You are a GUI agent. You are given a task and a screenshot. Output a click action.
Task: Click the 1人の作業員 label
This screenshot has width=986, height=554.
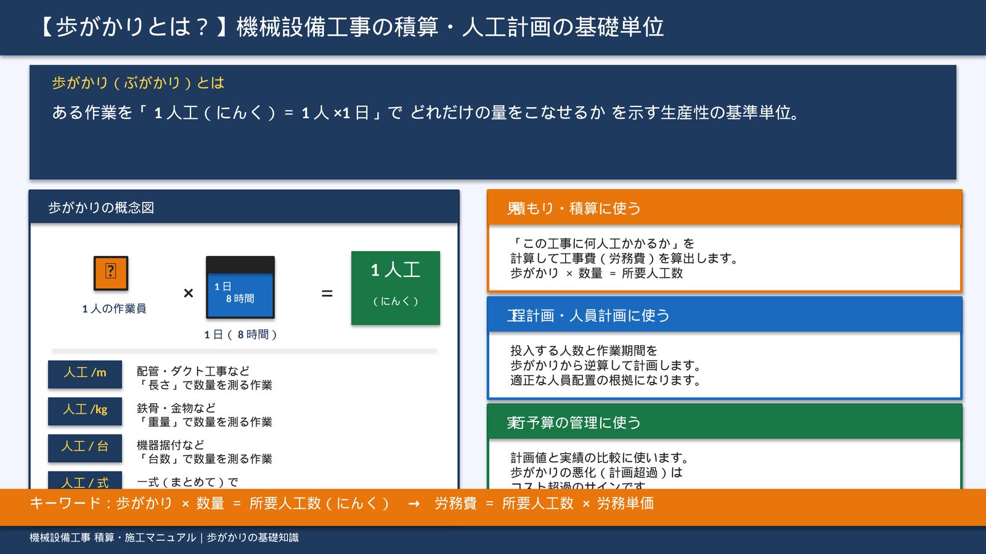click(114, 309)
